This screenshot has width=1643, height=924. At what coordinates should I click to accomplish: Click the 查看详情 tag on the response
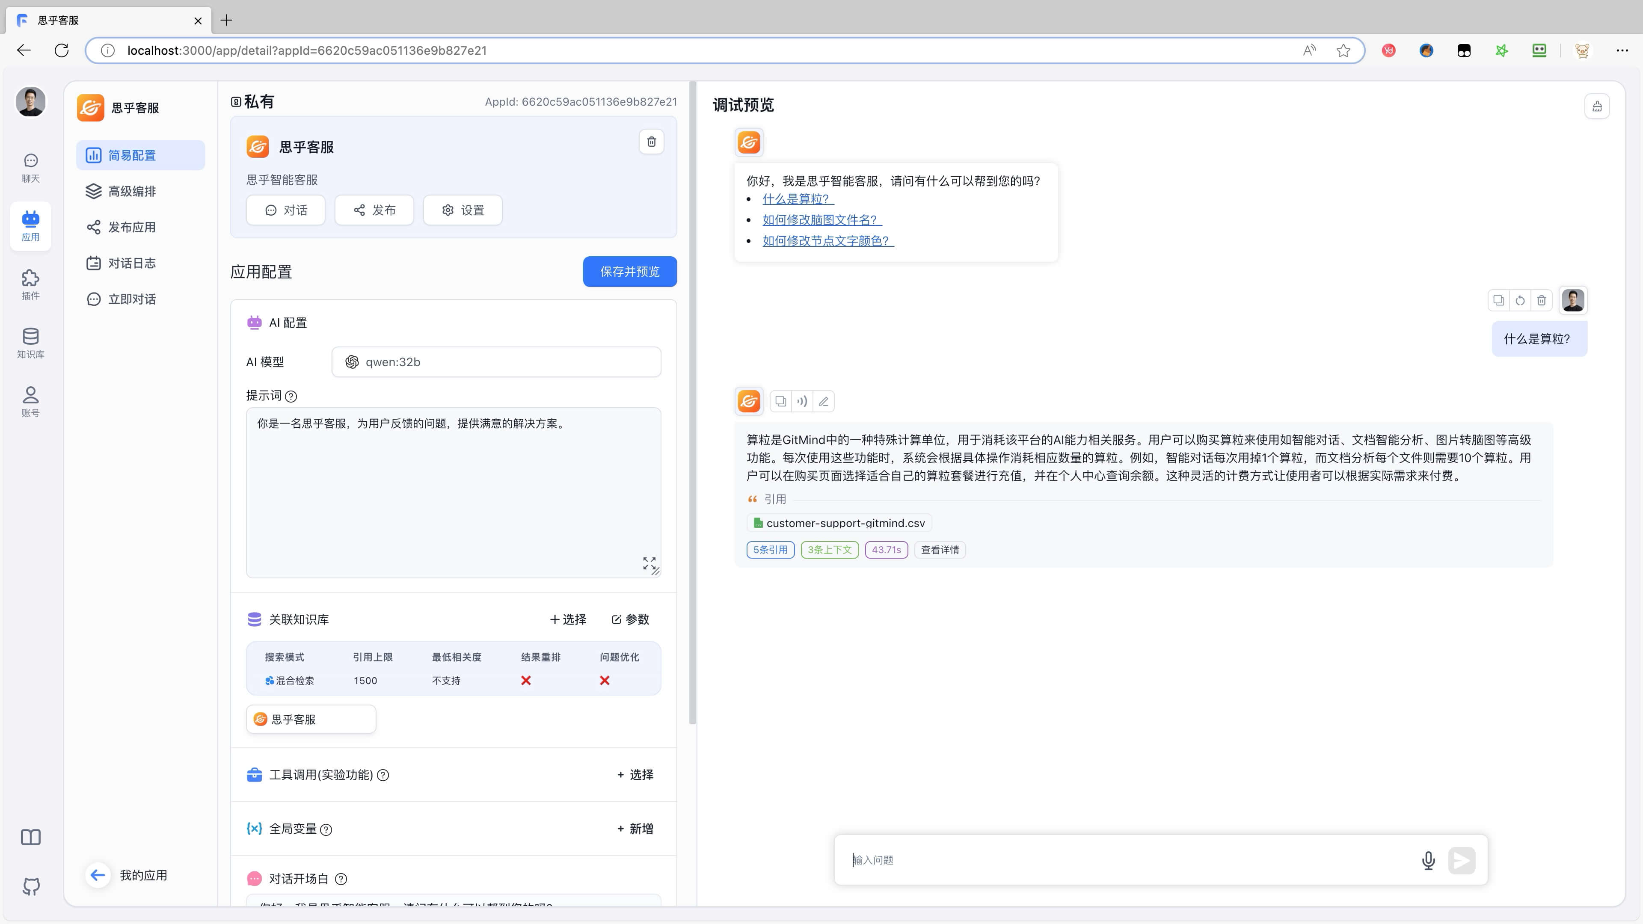click(940, 550)
